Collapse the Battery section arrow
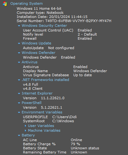The width and height of the screenshot is (128, 155). click(19, 135)
